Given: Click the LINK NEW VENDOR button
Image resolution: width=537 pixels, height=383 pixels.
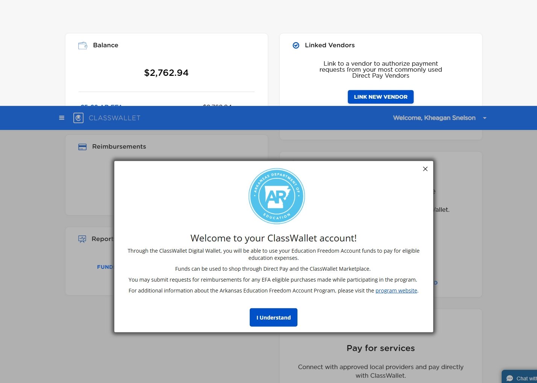Looking at the screenshot, I should click(381, 97).
